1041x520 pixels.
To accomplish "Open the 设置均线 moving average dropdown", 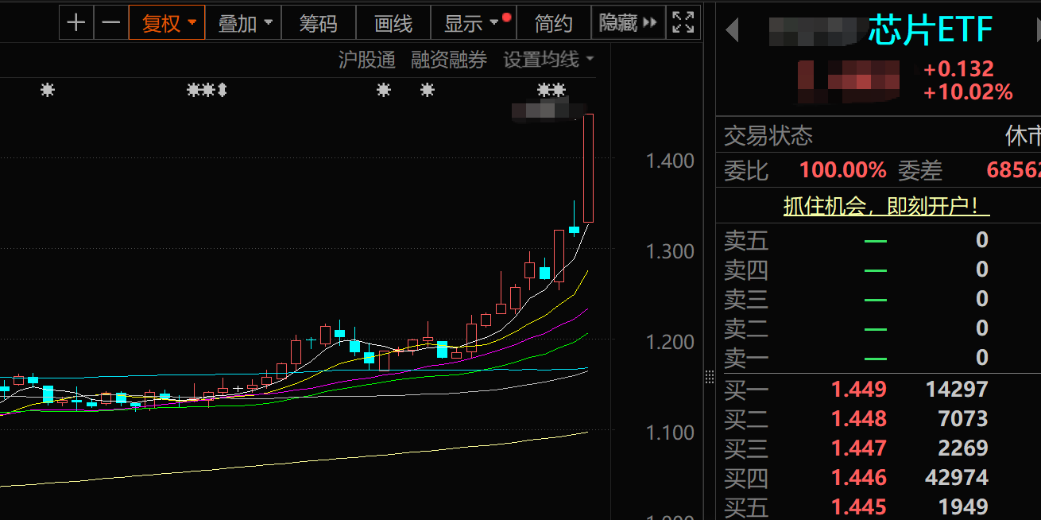I will (548, 60).
